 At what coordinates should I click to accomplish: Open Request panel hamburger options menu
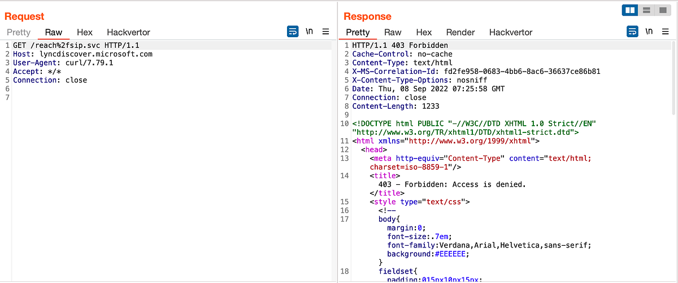[x=326, y=32]
